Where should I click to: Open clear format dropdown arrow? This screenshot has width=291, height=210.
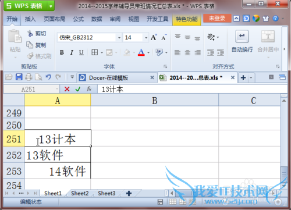coord(166,52)
